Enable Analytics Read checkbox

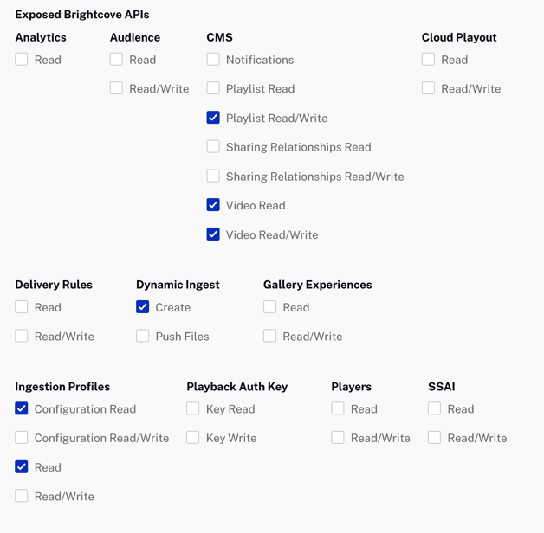22,59
